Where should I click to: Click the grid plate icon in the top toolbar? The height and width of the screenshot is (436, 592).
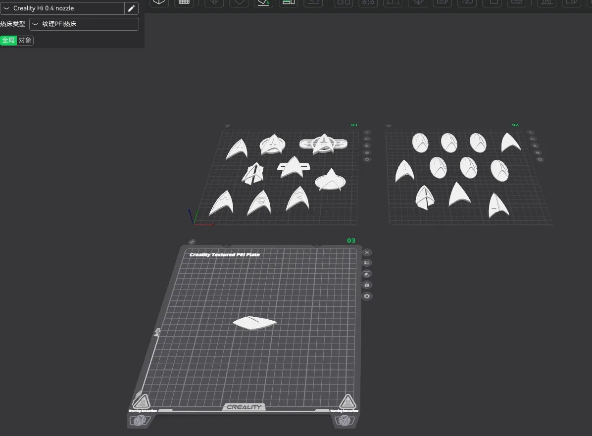click(184, 2)
